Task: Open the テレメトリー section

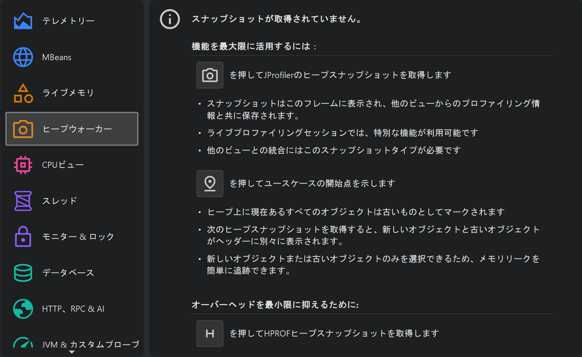Action: coord(68,21)
